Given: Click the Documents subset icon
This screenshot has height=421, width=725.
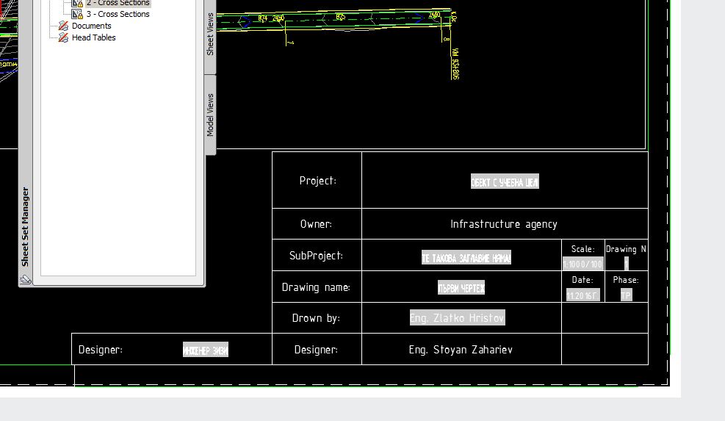Looking at the screenshot, I should click(x=63, y=26).
